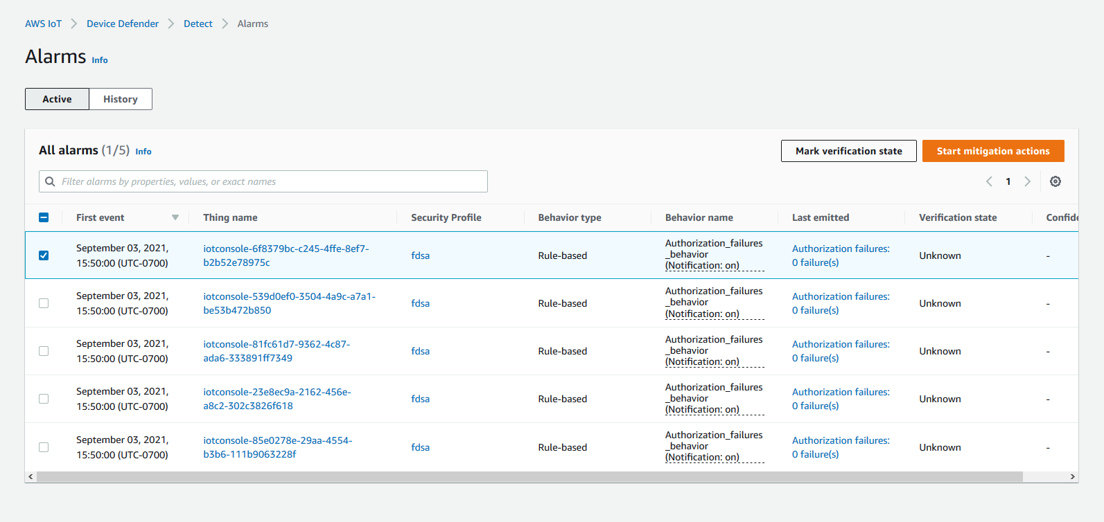This screenshot has height=522, width=1104.
Task: Open Info link beside Alarms heading
Action: tap(100, 60)
